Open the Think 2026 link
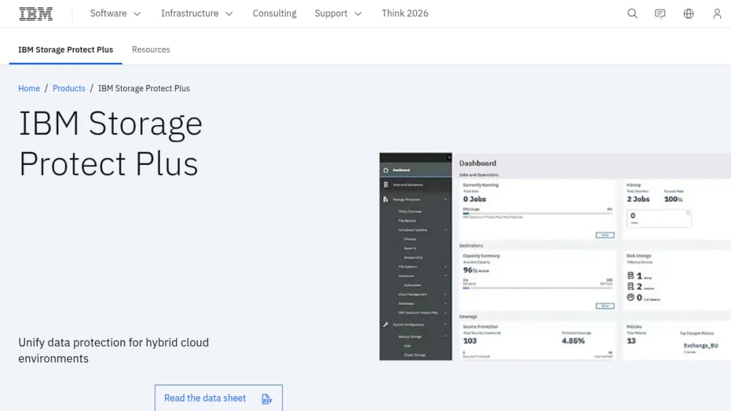 coord(405,14)
